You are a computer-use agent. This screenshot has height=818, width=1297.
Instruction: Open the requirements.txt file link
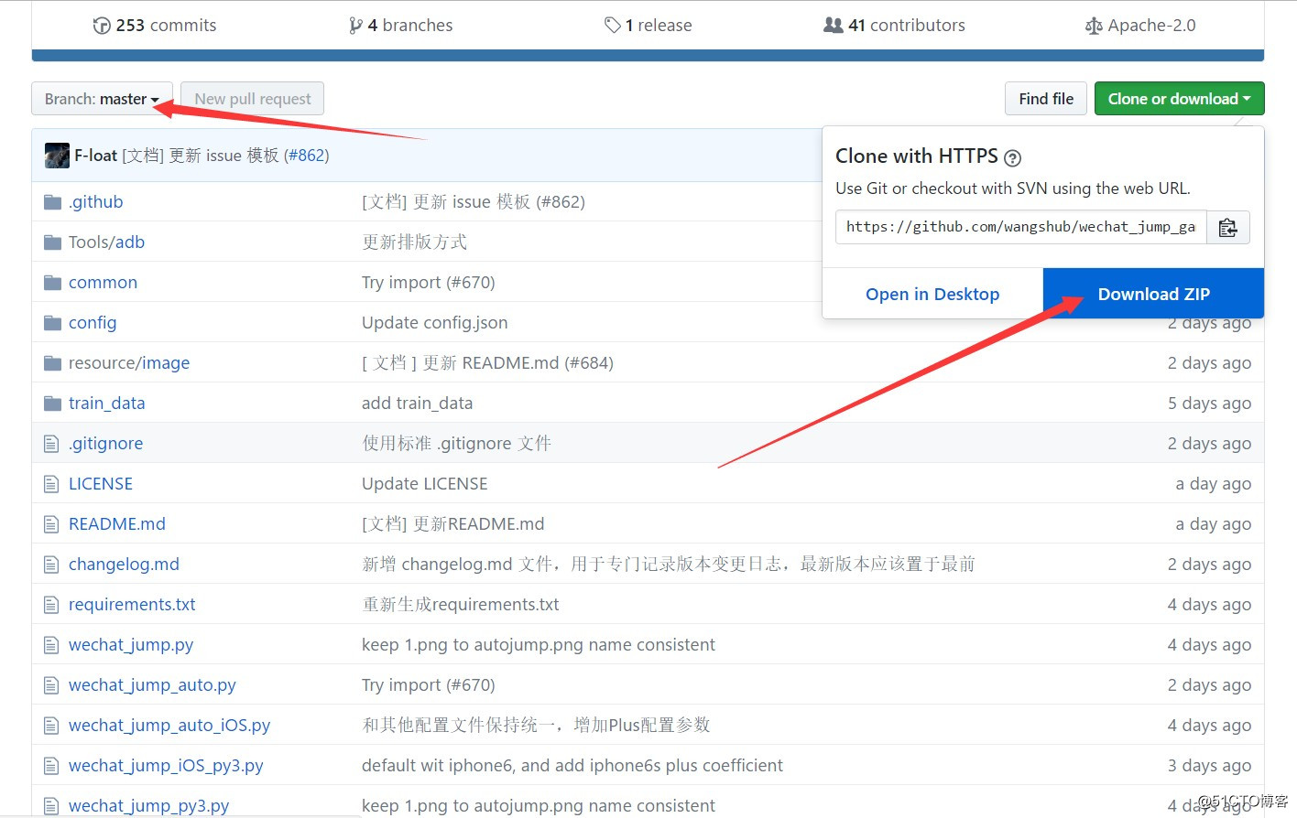point(132,605)
